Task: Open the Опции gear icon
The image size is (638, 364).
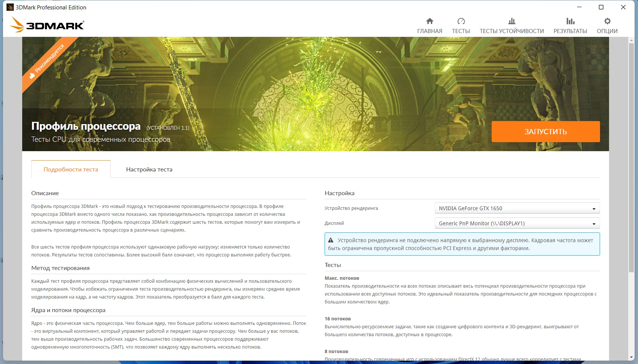Action: pyautogui.click(x=607, y=21)
